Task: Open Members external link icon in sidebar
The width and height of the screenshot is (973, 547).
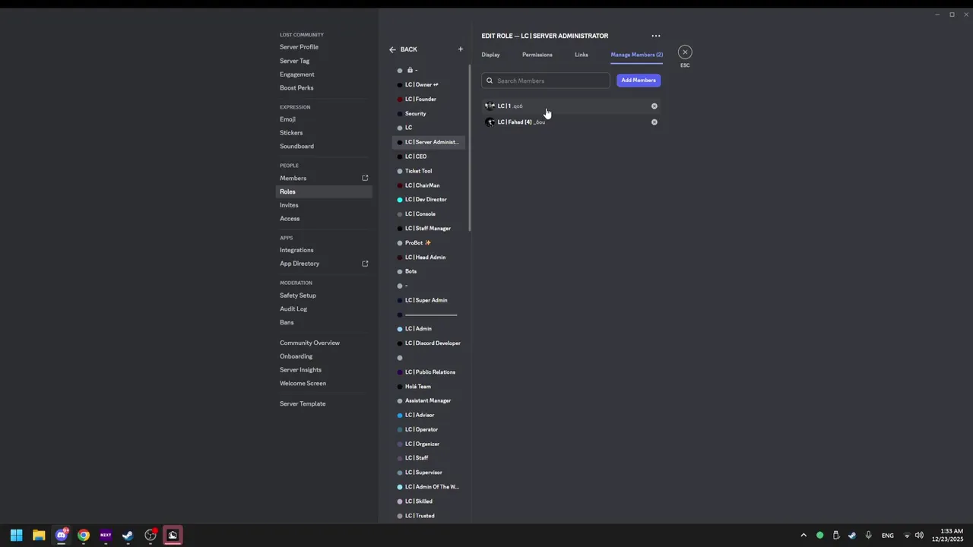Action: (365, 179)
